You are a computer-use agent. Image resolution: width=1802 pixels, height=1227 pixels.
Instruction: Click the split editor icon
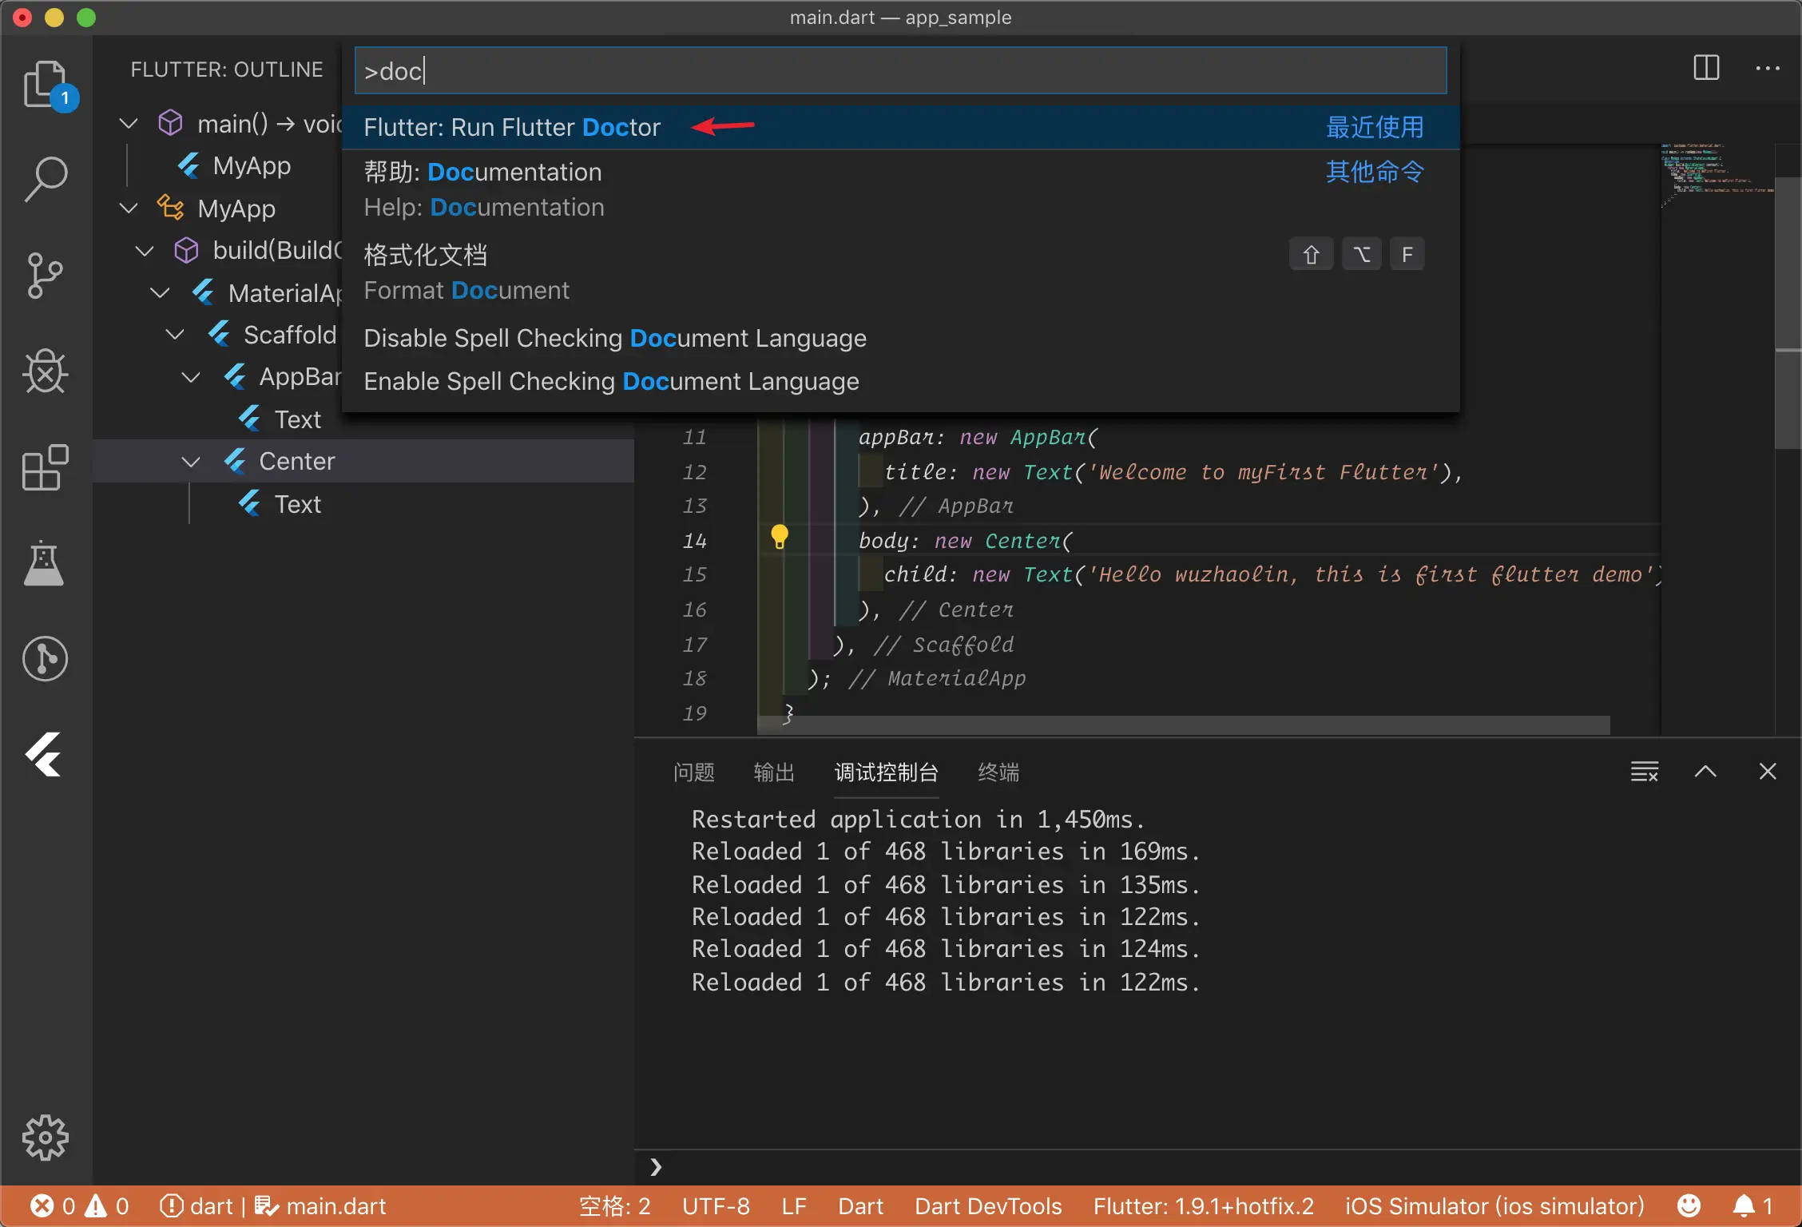[x=1705, y=68]
